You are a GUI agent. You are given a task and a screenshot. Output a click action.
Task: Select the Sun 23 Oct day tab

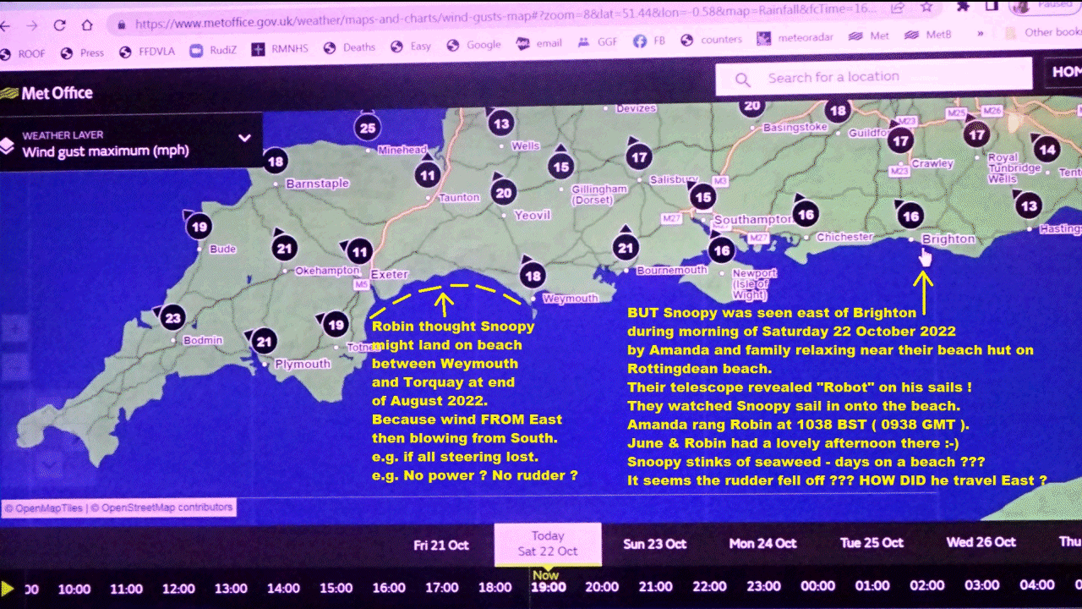pos(655,544)
